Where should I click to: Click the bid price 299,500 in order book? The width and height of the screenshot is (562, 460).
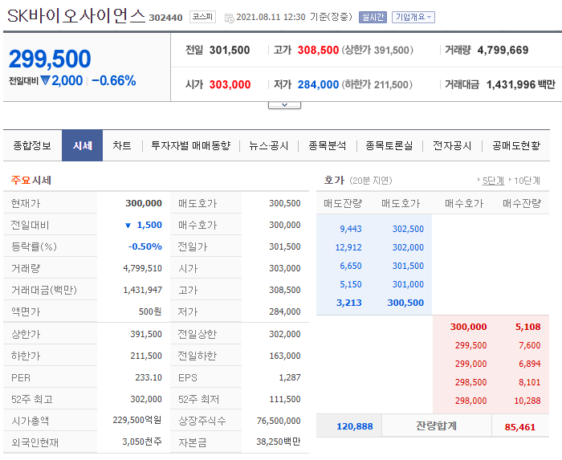tap(471, 346)
